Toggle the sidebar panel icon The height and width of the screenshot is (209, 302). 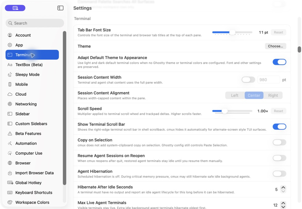pos(60,8)
